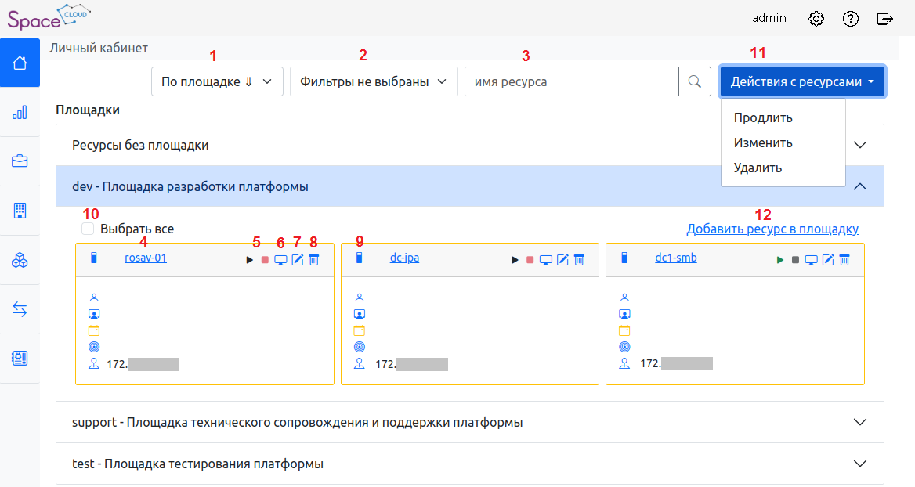Screen dimensions: 915x487
Task: Expand the support platform section
Action: pos(860,422)
